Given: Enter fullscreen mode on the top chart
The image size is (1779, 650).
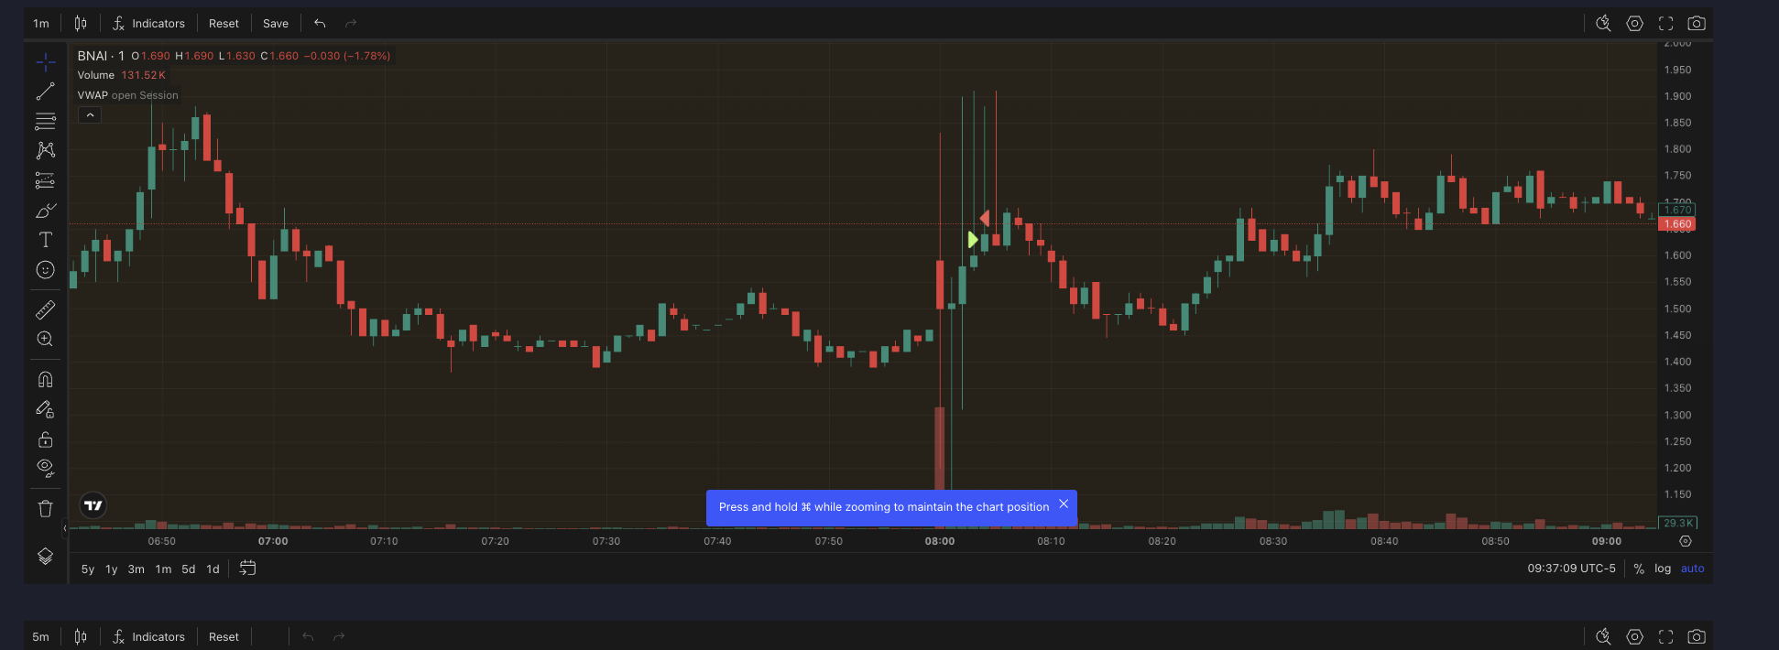Looking at the screenshot, I should (x=1665, y=24).
